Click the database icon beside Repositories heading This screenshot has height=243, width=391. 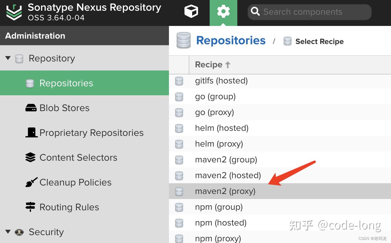pos(183,40)
